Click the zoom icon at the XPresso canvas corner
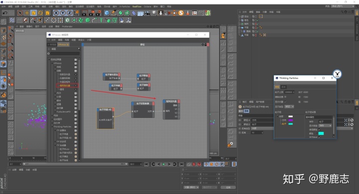The height and width of the screenshot is (194, 359). coord(205,45)
